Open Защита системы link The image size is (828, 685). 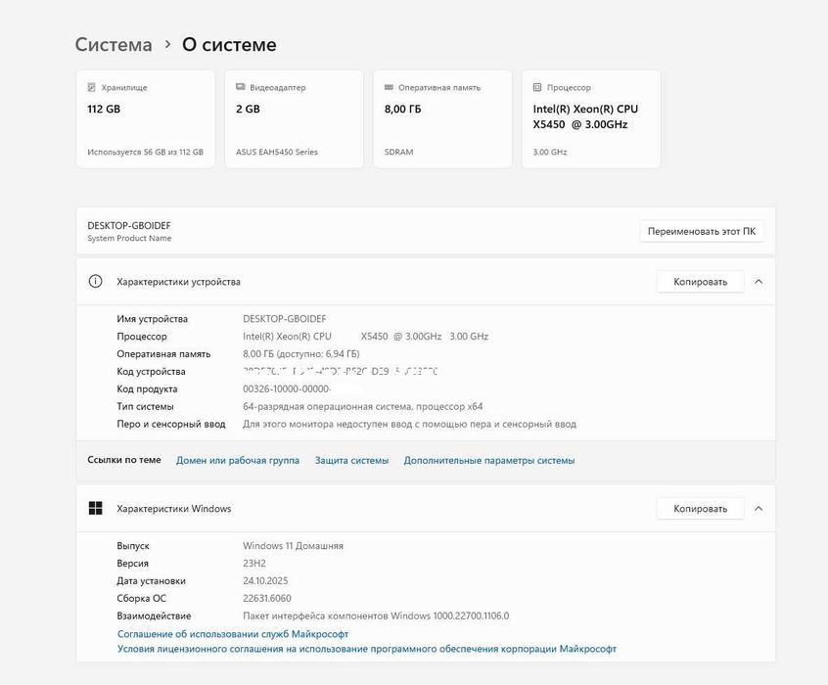coord(351,460)
